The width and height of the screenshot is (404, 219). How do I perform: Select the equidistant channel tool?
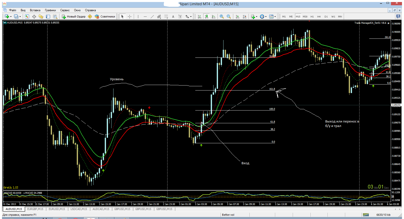tap(159, 16)
